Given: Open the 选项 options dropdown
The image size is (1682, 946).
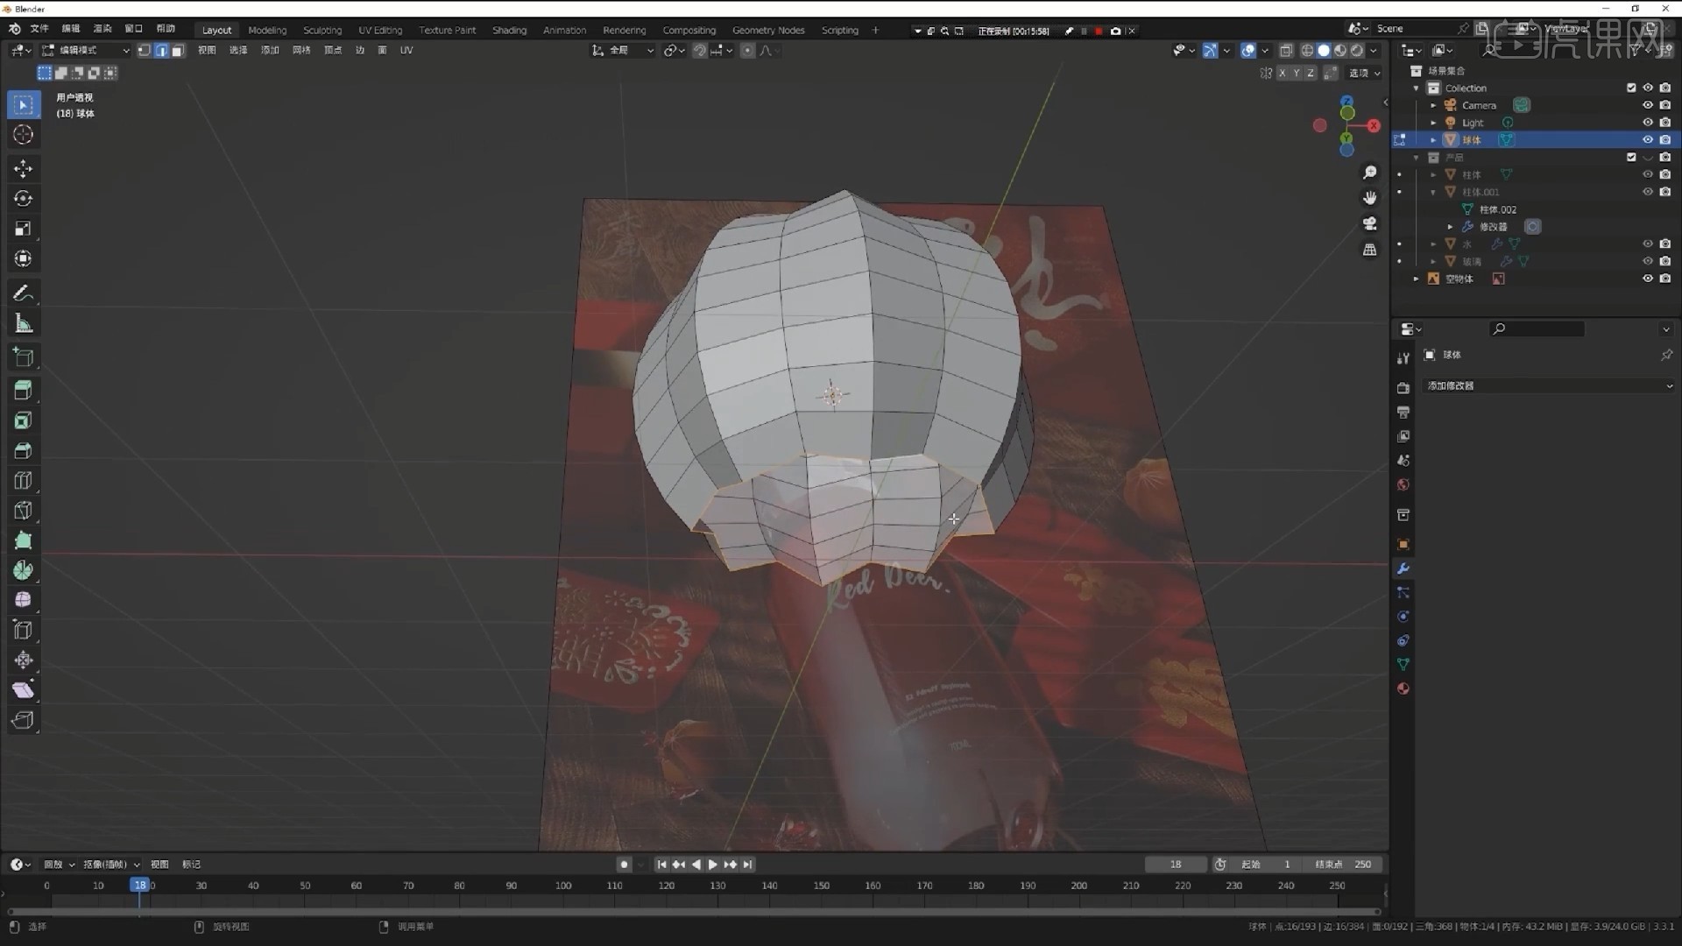Looking at the screenshot, I should [x=1364, y=74].
